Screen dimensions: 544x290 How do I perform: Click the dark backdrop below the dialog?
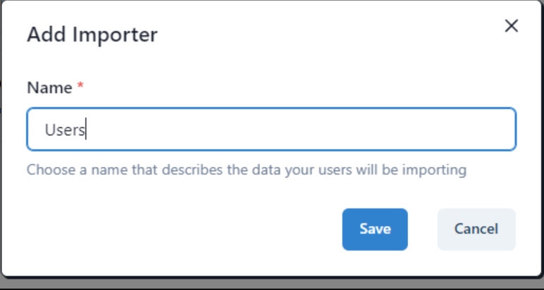point(271,284)
